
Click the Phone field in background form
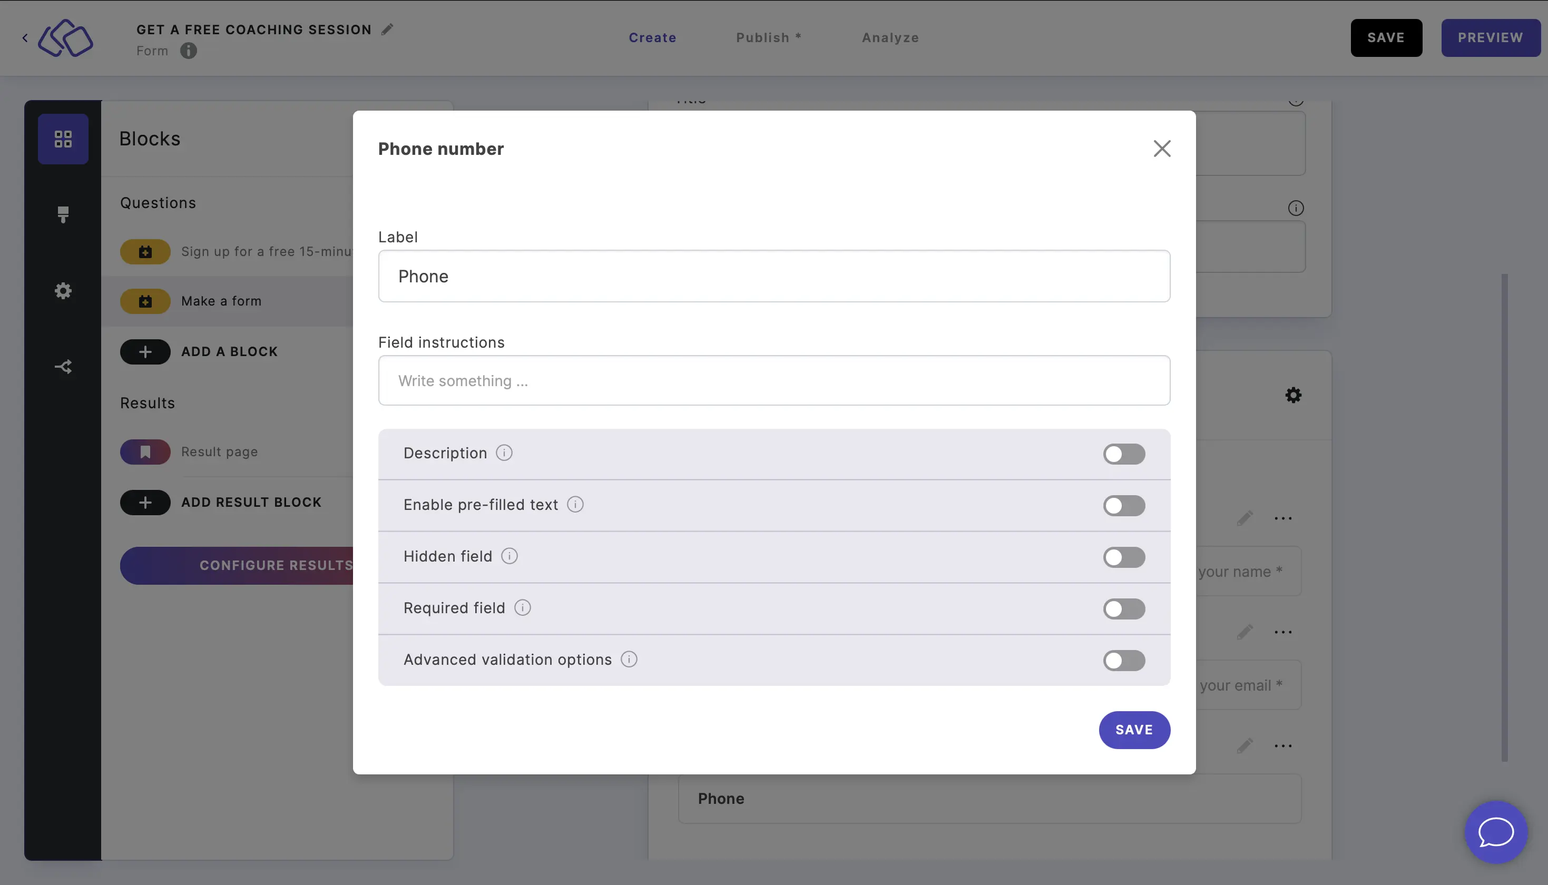(x=989, y=799)
